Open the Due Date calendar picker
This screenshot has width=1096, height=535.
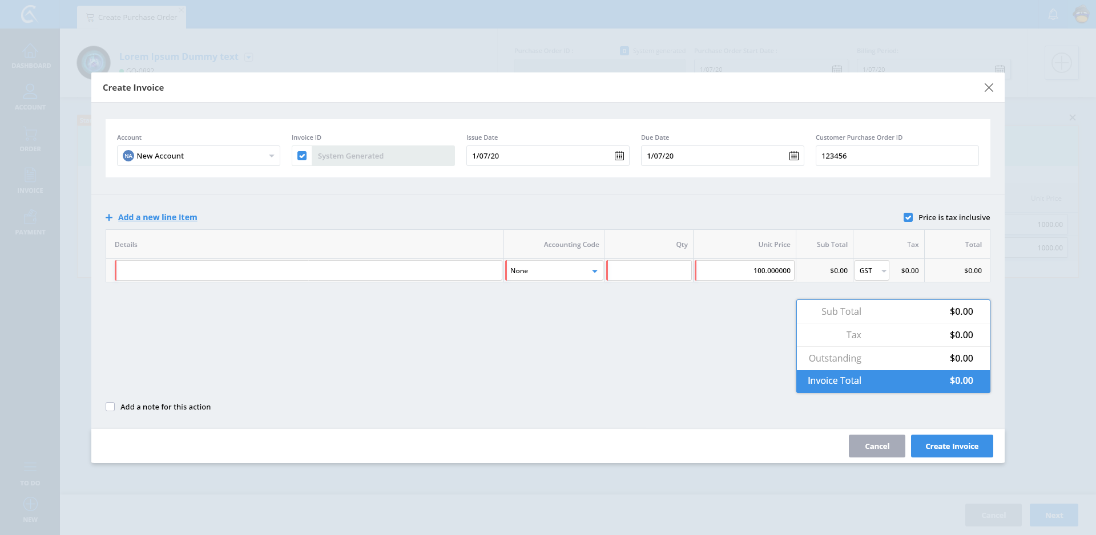point(793,156)
